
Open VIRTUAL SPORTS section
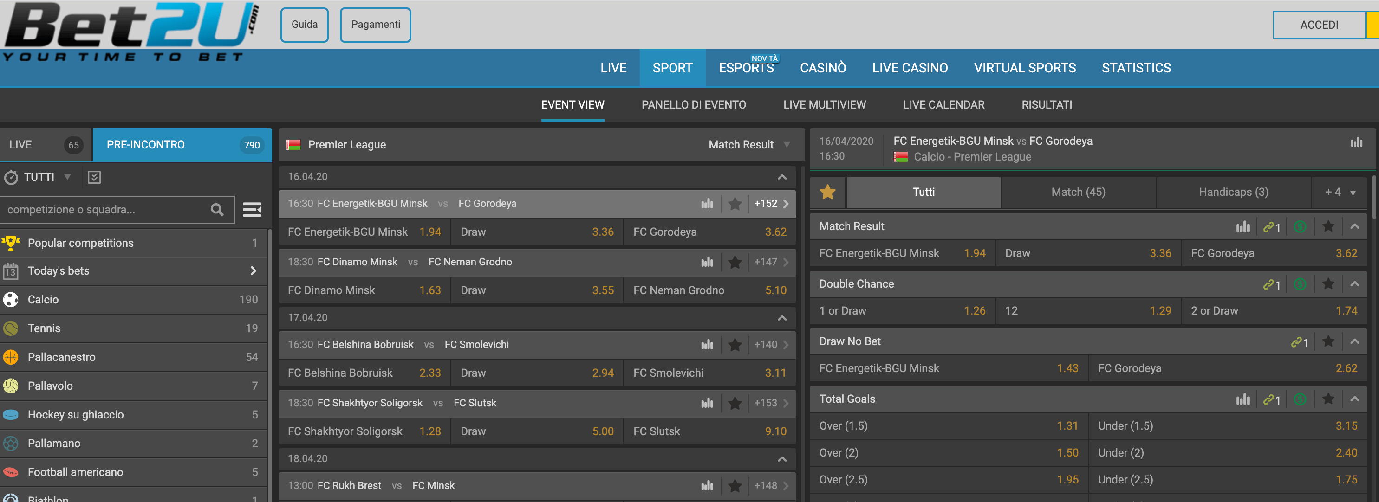(x=1025, y=68)
